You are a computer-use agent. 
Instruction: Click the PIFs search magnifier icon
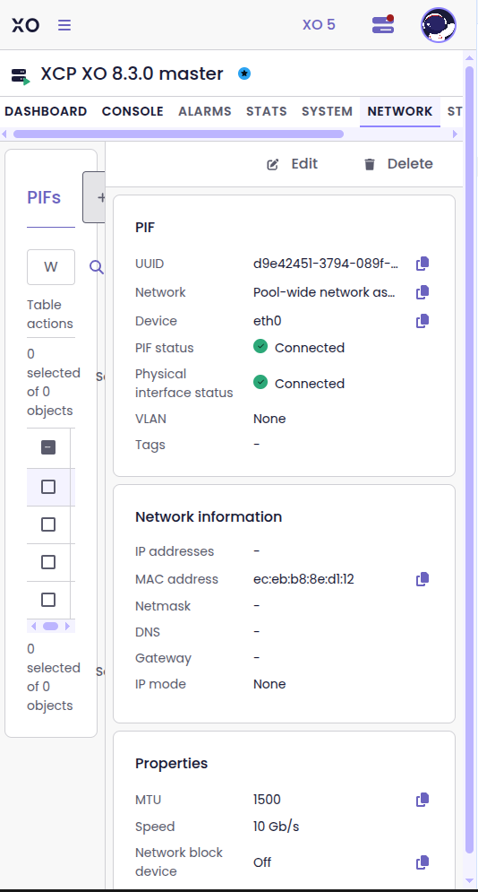coord(97,267)
